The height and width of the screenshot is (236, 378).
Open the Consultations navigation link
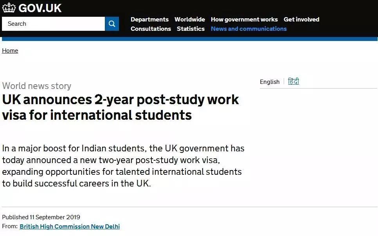(x=151, y=29)
